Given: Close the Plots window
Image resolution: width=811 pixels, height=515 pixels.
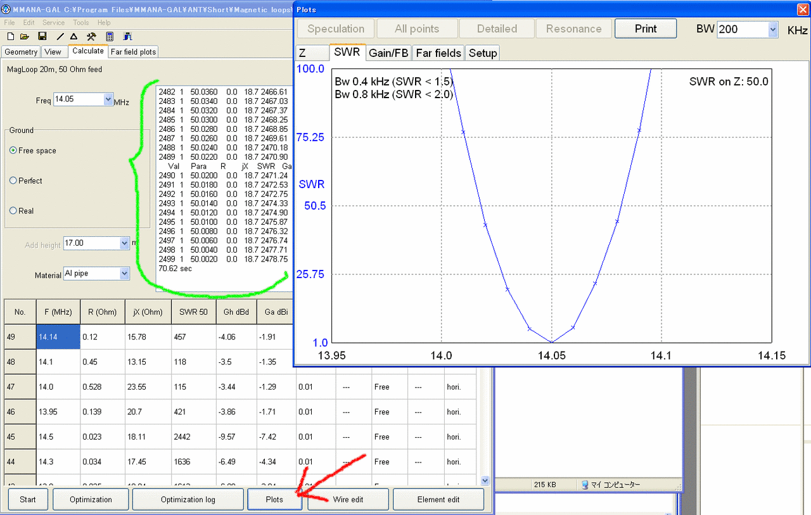Looking at the screenshot, I should 802,10.
